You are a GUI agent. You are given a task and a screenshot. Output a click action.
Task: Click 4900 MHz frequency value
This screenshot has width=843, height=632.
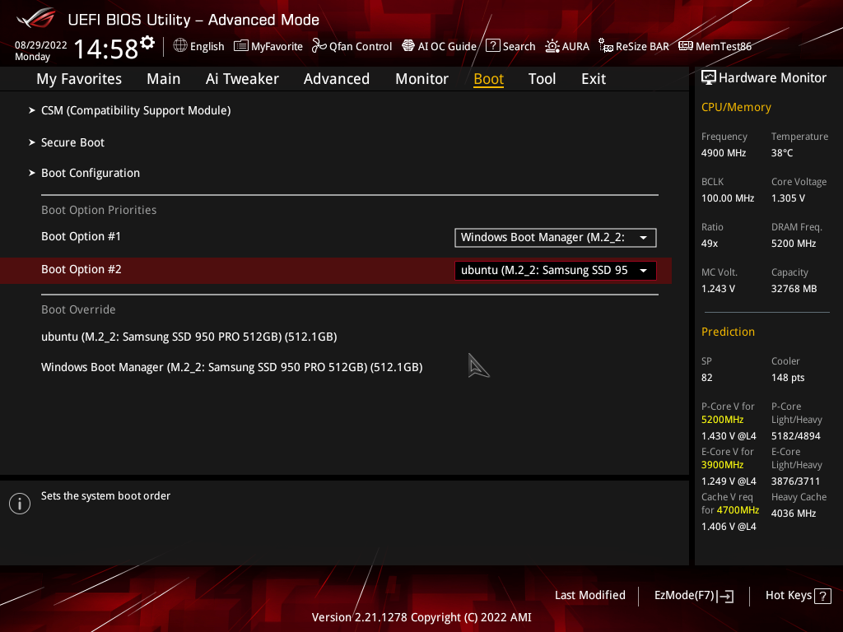coord(724,153)
